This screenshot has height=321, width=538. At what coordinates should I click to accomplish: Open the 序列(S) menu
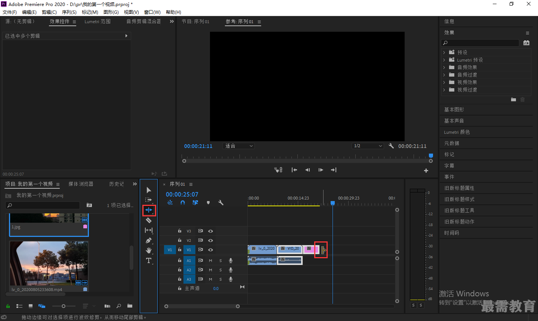point(69,12)
